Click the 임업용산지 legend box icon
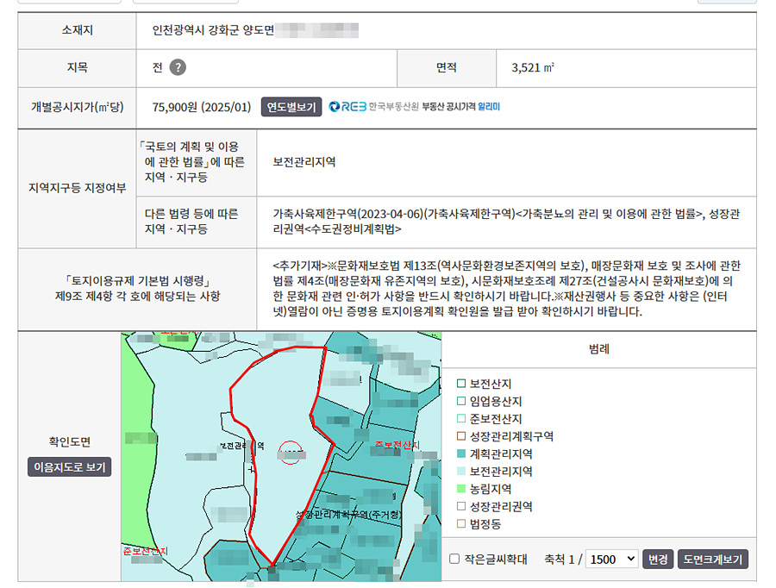776x588 pixels. (461, 401)
